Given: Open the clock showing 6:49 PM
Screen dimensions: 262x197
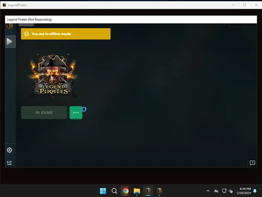Looking at the screenshot, I should tap(244, 191).
